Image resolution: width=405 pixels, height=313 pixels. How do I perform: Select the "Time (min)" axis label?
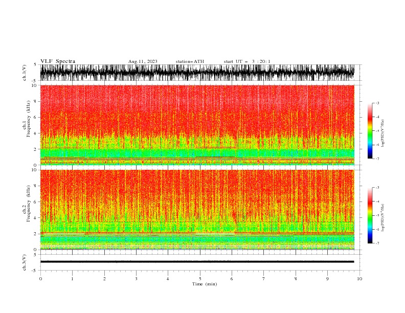pyautogui.click(x=205, y=284)
